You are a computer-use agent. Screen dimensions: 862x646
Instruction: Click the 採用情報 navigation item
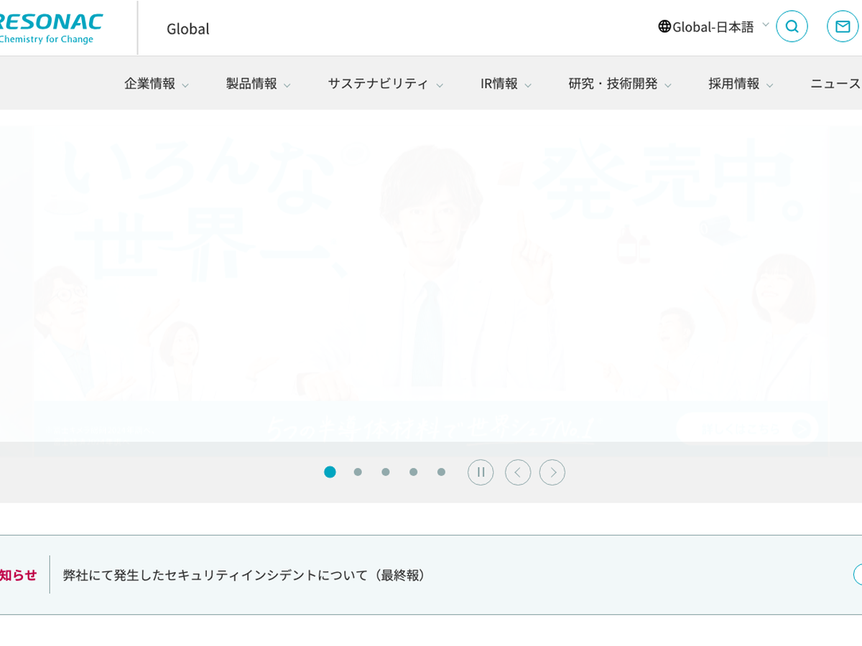pyautogui.click(x=740, y=84)
